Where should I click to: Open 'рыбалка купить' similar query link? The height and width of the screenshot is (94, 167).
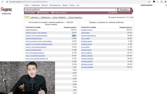(87, 30)
